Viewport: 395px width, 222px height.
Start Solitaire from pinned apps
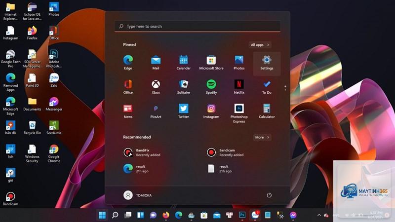click(x=183, y=87)
